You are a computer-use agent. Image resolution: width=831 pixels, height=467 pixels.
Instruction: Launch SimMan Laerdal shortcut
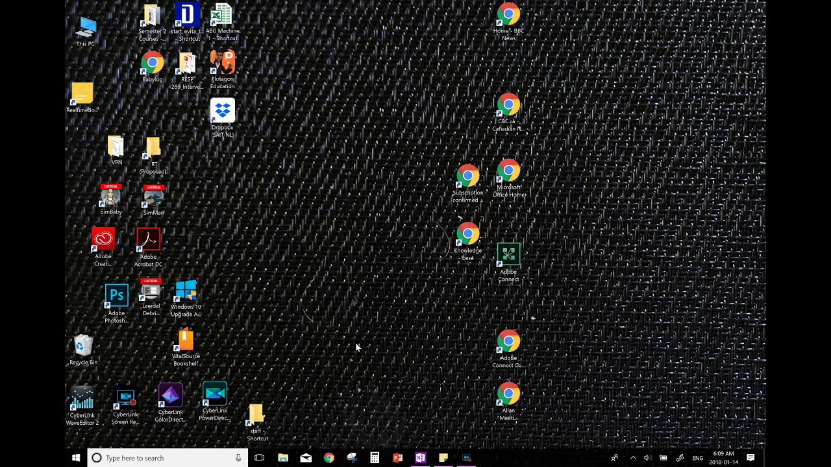153,200
